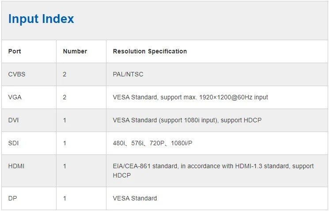This screenshot has width=329, height=211.
Task: Click the 1080i input HDCP specification text
Action: pos(187,120)
